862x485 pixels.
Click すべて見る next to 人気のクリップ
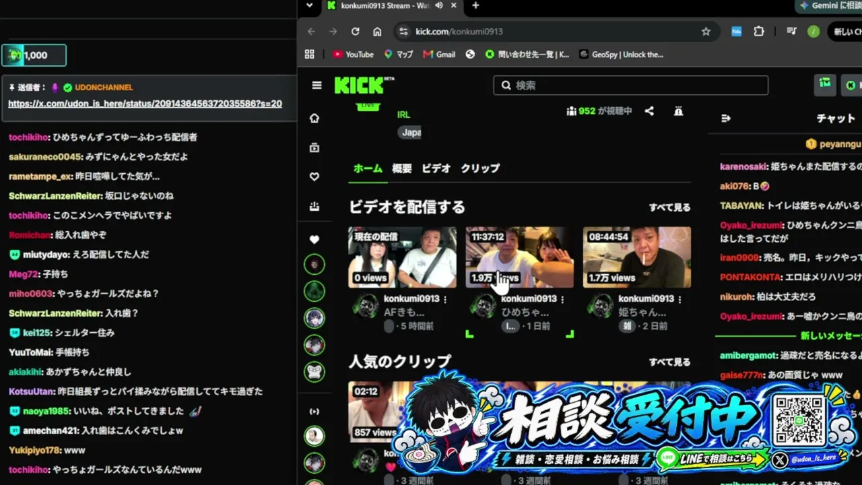(669, 362)
